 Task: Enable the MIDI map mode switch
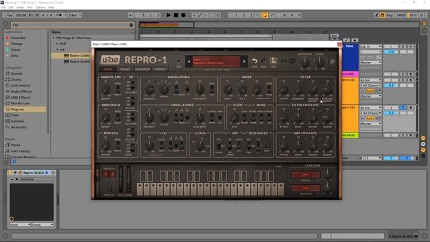(x=402, y=15)
